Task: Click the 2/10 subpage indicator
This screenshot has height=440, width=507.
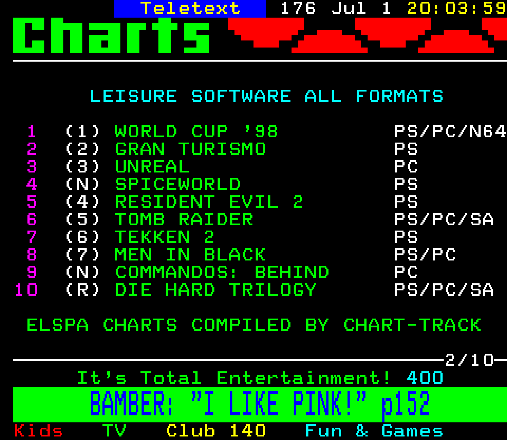Action: click(x=469, y=360)
